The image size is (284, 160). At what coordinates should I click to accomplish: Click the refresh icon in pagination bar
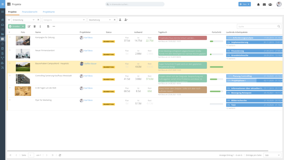point(60,155)
